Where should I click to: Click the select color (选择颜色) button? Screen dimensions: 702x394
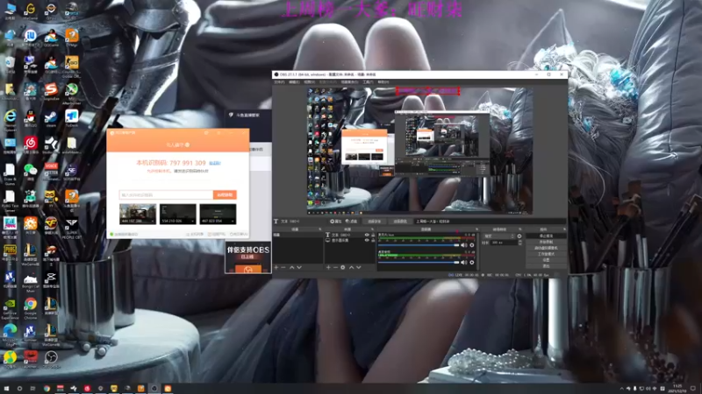click(x=400, y=222)
